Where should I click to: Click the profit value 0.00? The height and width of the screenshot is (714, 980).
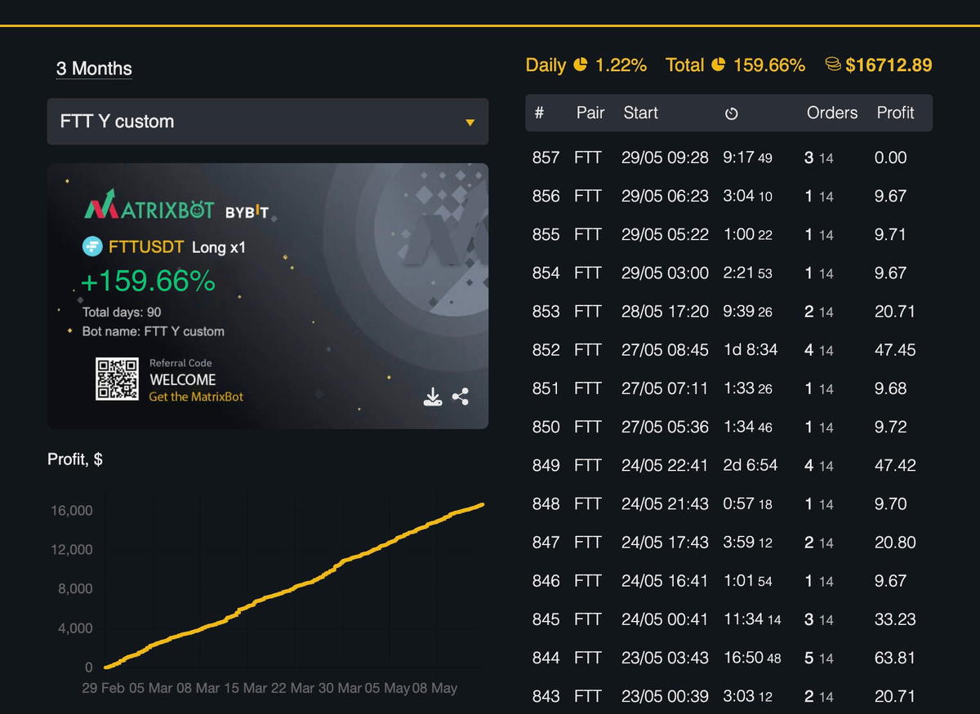point(890,157)
